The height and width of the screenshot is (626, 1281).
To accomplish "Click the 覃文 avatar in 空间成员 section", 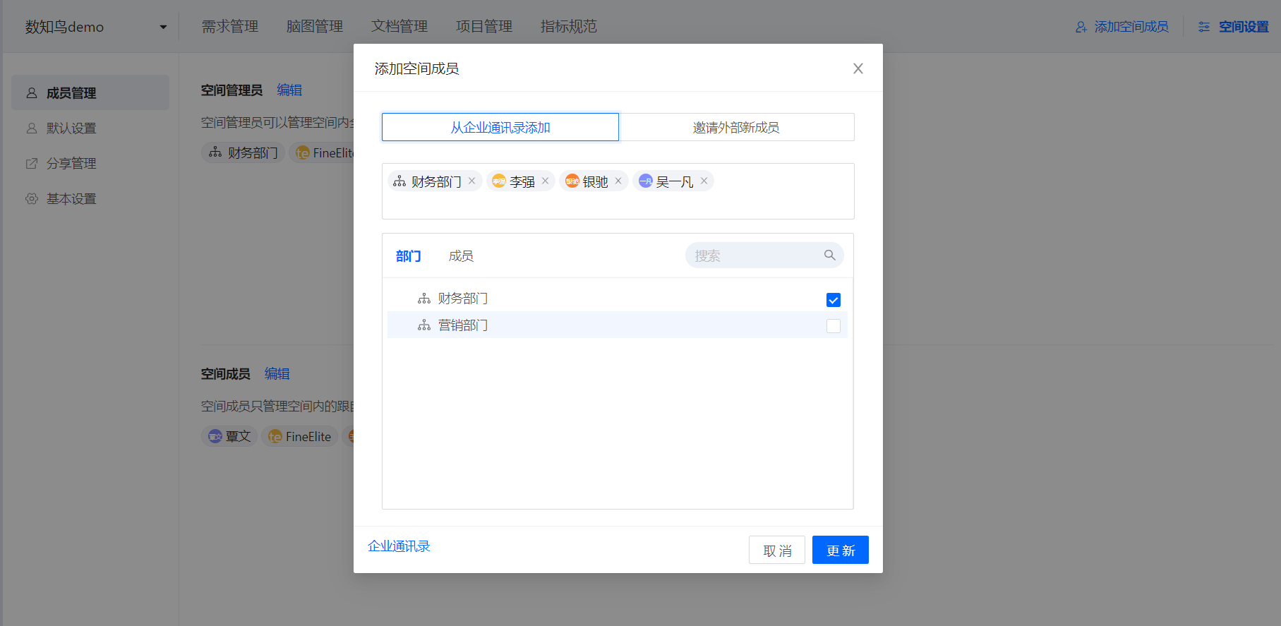I will [x=215, y=436].
